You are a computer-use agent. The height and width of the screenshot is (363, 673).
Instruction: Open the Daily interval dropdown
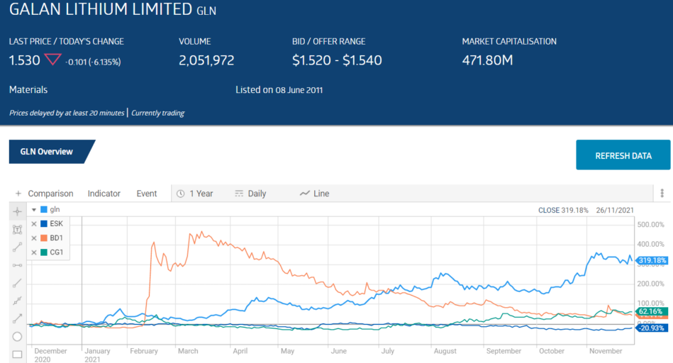[257, 194]
